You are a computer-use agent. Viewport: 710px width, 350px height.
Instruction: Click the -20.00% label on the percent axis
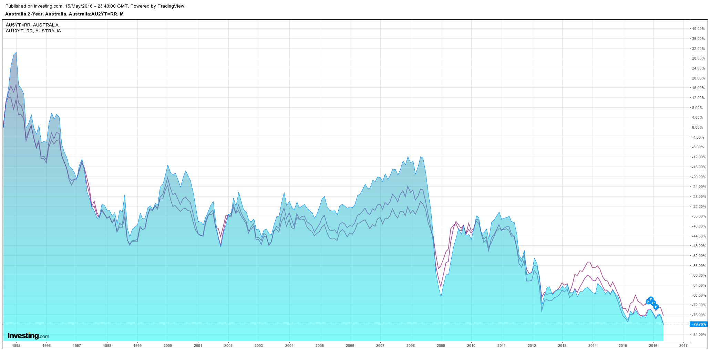pyautogui.click(x=699, y=177)
